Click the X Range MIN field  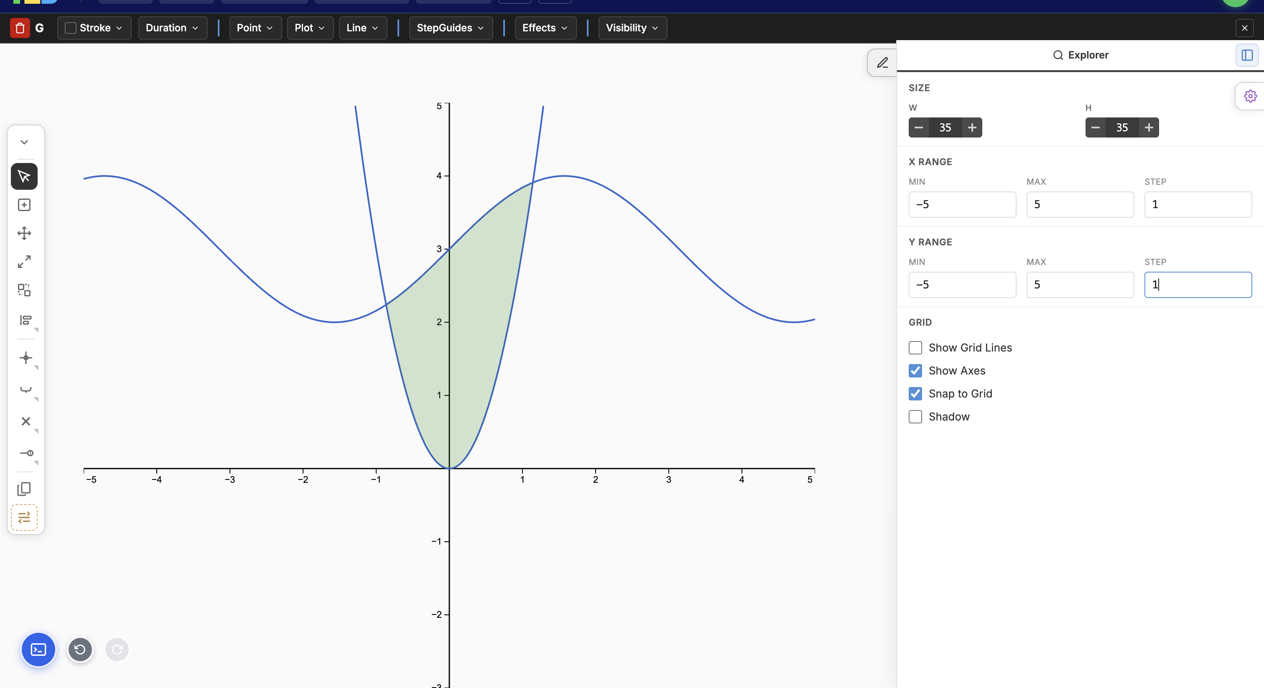coord(962,205)
